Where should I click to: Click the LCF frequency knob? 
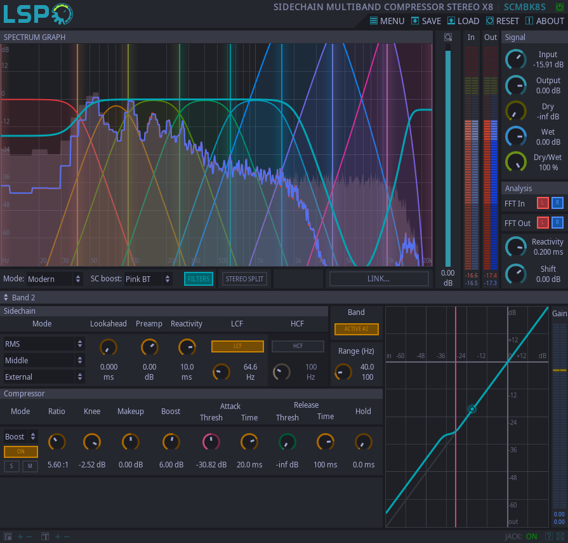point(221,372)
